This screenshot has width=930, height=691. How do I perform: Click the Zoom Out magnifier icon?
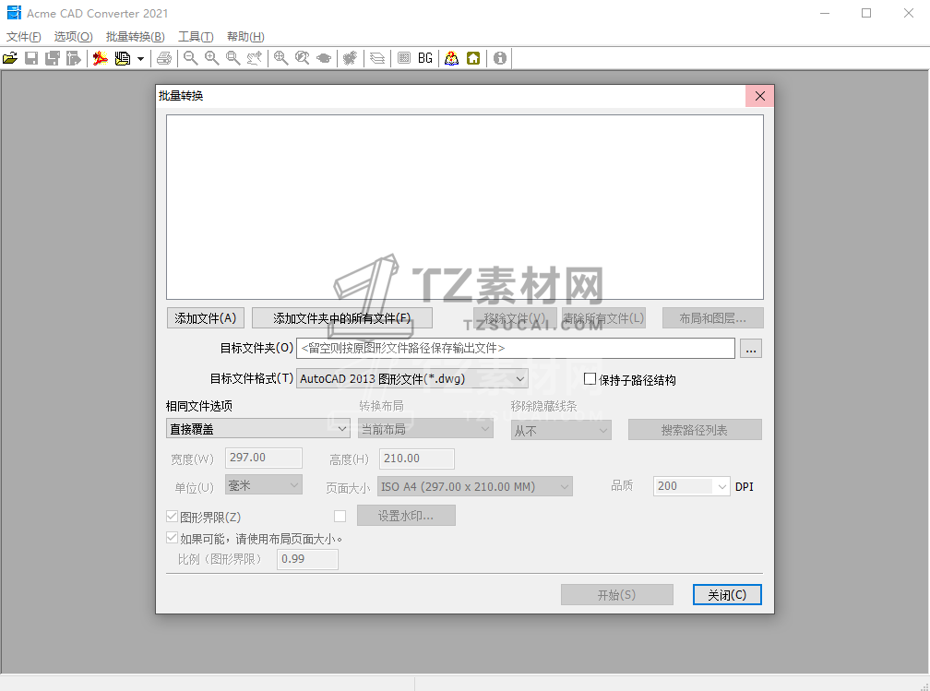[190, 58]
